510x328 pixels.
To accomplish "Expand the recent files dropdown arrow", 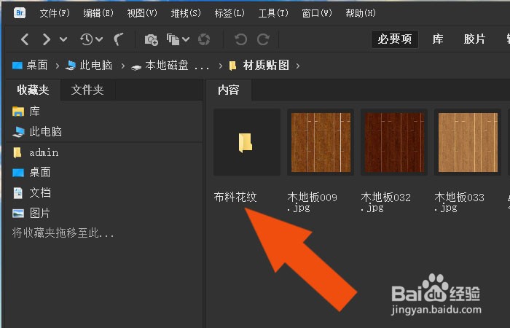I will [99, 39].
